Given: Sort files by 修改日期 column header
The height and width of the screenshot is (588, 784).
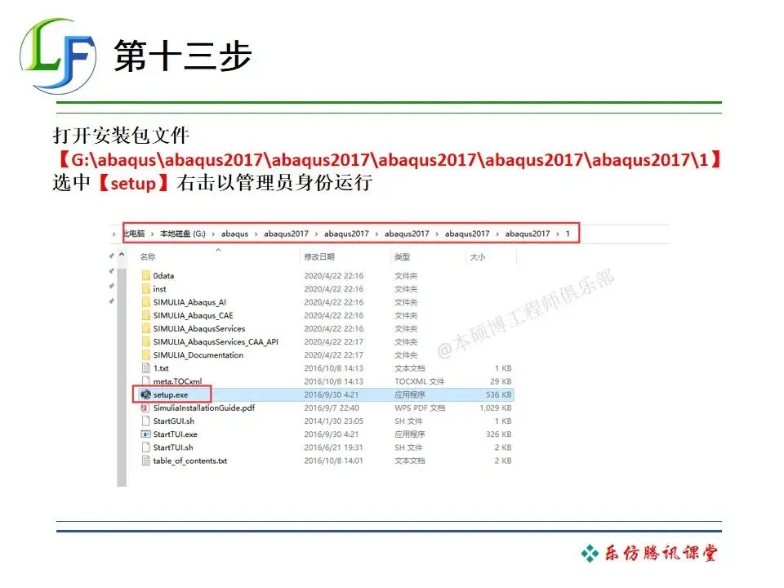Looking at the screenshot, I should tap(319, 256).
